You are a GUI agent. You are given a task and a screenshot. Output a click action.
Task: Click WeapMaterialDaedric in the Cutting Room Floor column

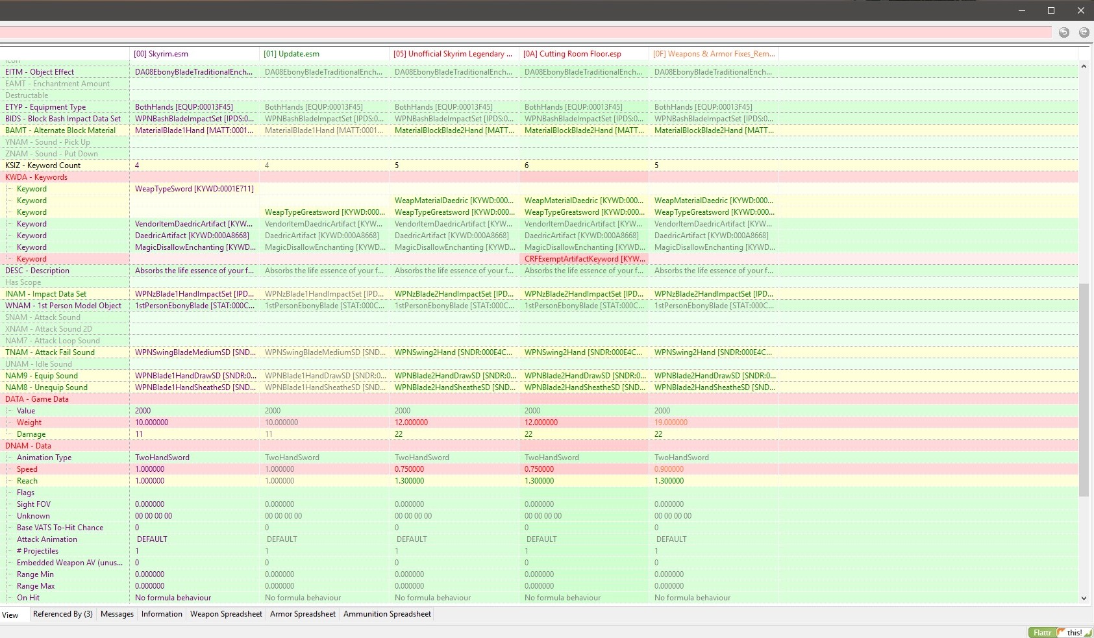[584, 201]
